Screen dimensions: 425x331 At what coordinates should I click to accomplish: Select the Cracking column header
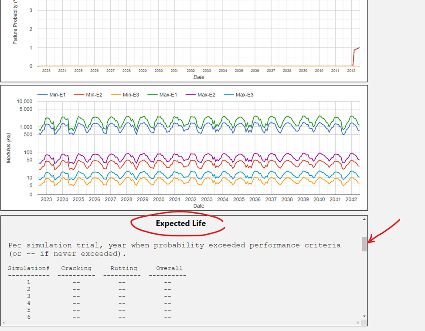point(76,268)
